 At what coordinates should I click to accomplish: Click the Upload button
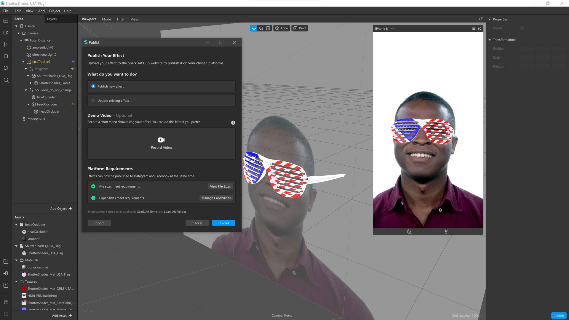[223, 223]
